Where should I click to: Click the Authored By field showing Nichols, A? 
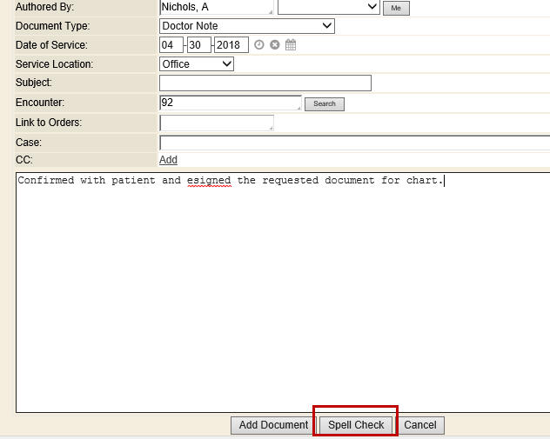[x=215, y=7]
